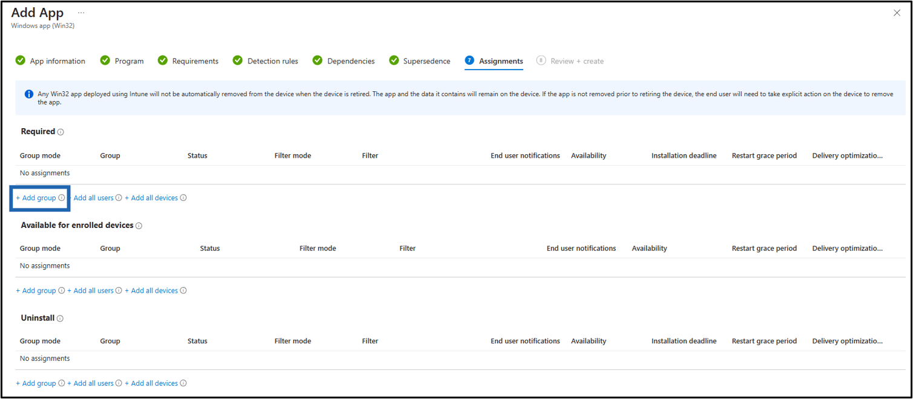Viewport: 913px width, 399px height.
Task: Add group under Required section
Action: pos(36,198)
